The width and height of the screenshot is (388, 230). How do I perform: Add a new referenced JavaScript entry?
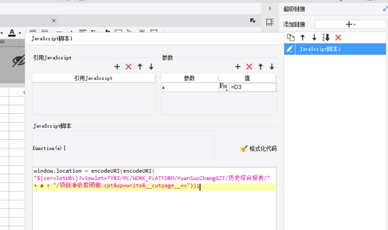(x=117, y=67)
